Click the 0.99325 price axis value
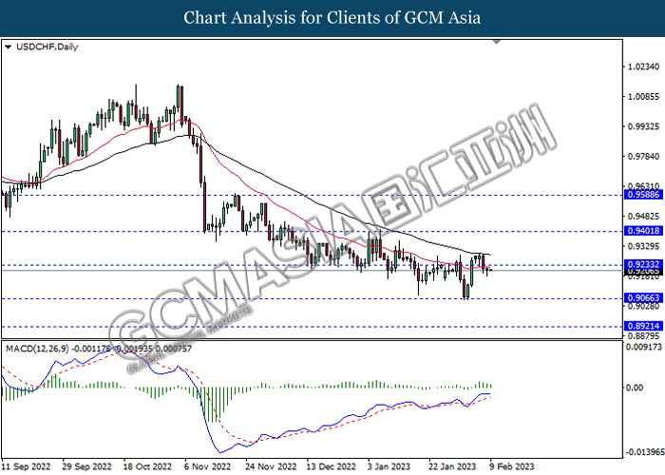This screenshot has height=475, width=665. [643, 126]
